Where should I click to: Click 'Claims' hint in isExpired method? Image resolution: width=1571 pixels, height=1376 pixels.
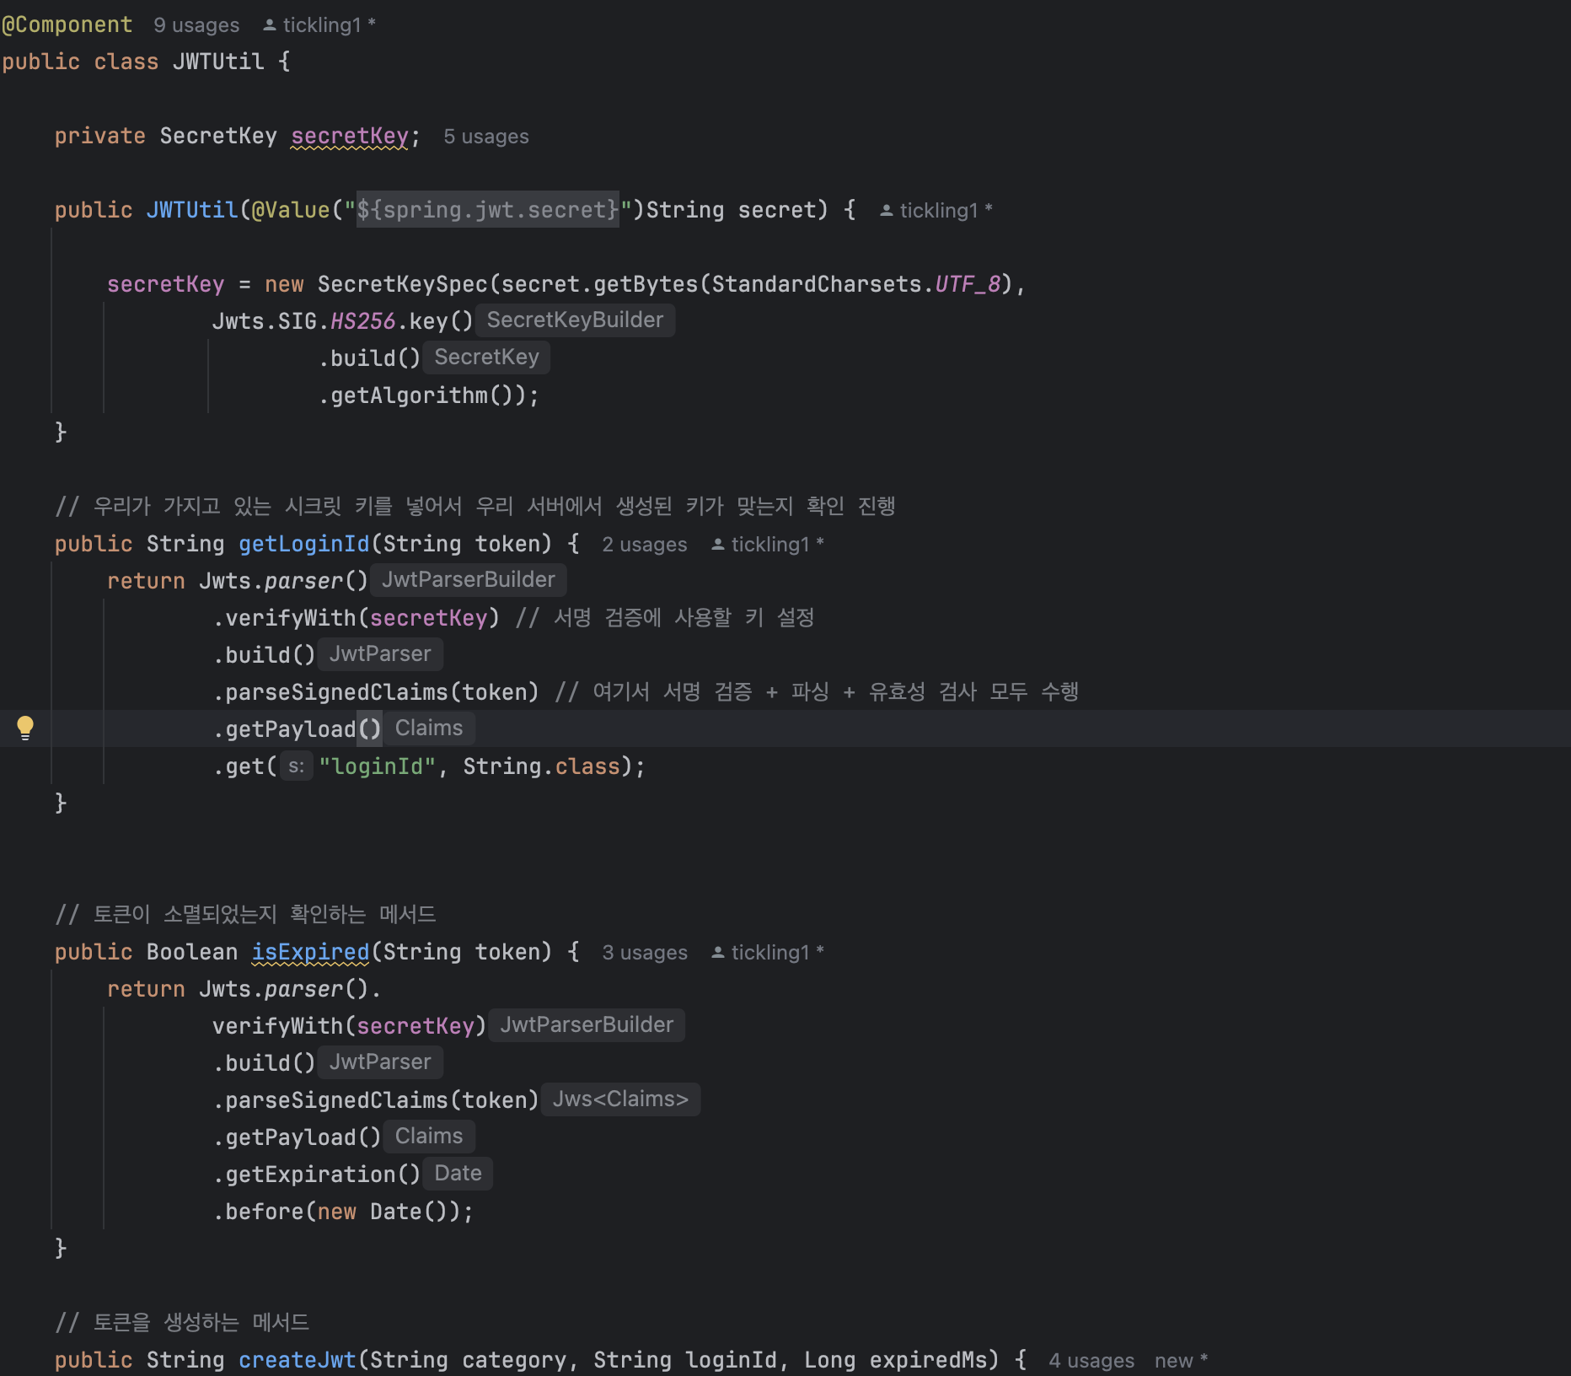[x=429, y=1137]
